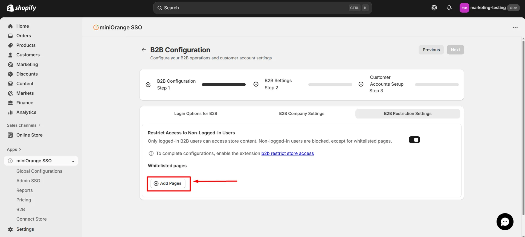
Task: Click the B2B Settings Step 2 circle icon
Action: (256, 84)
